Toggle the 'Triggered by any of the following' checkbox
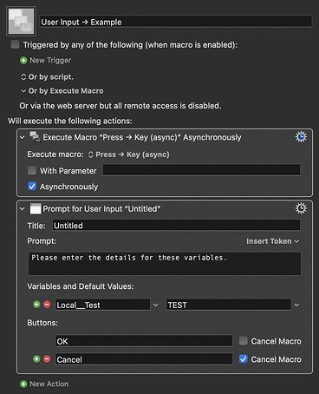Image resolution: width=319 pixels, height=394 pixels. (15, 44)
